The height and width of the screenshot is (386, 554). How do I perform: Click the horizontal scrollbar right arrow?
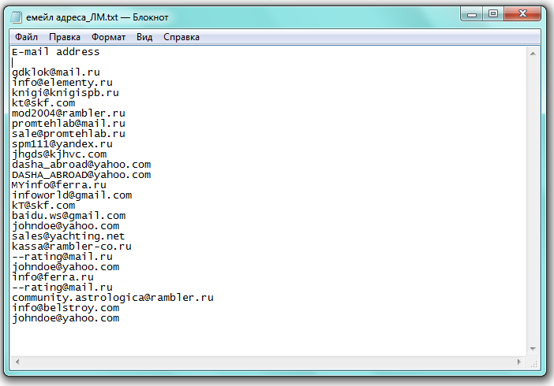[x=519, y=362]
